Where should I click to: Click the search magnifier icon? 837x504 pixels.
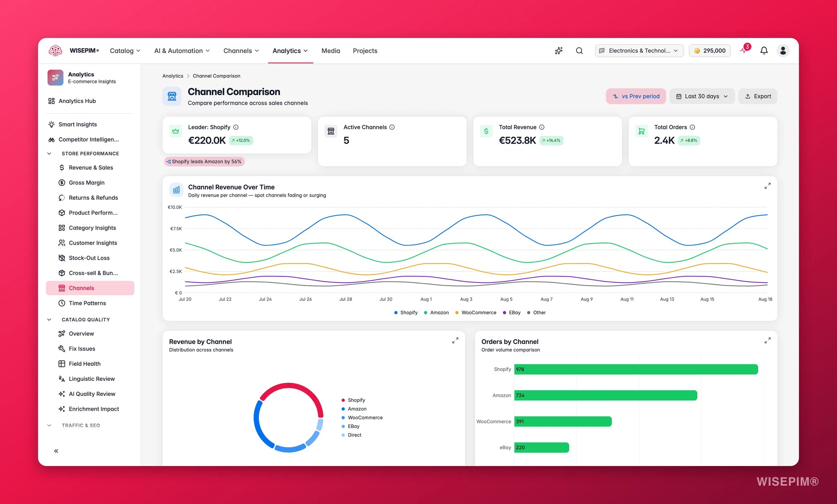579,51
